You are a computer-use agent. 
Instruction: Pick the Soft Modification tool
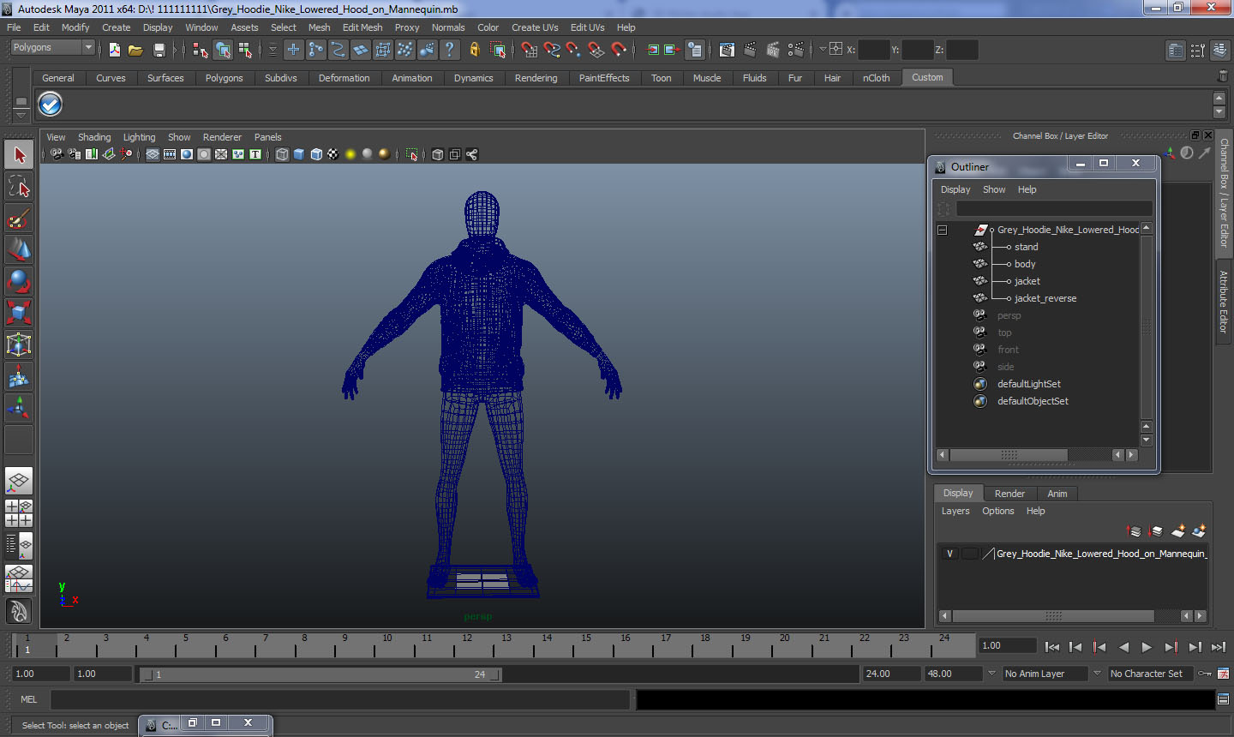tap(19, 376)
